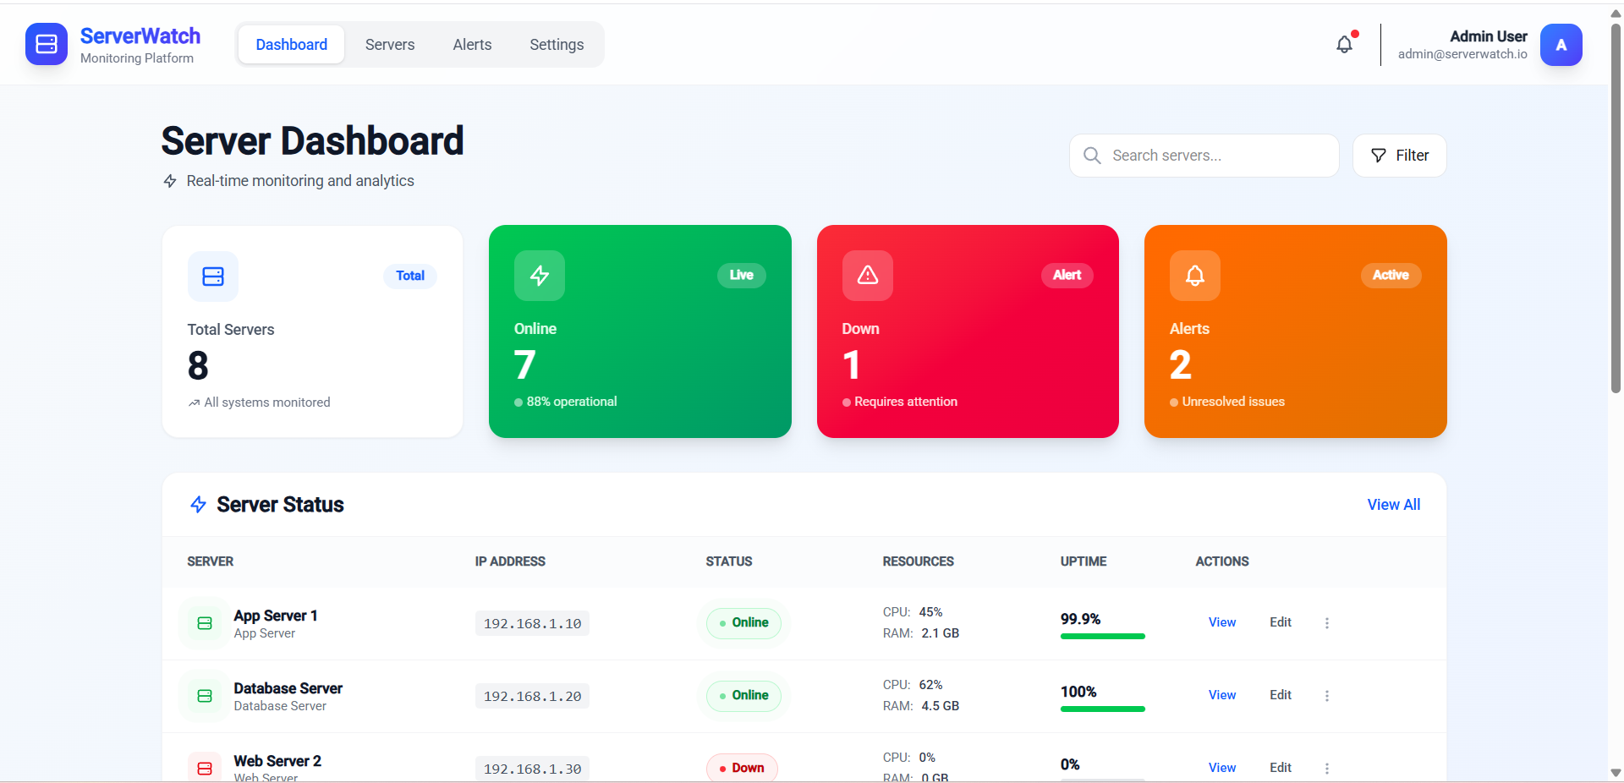Viewport: 1624px width, 783px height.
Task: Click the bell icon on the Alerts card
Action: point(1195,276)
